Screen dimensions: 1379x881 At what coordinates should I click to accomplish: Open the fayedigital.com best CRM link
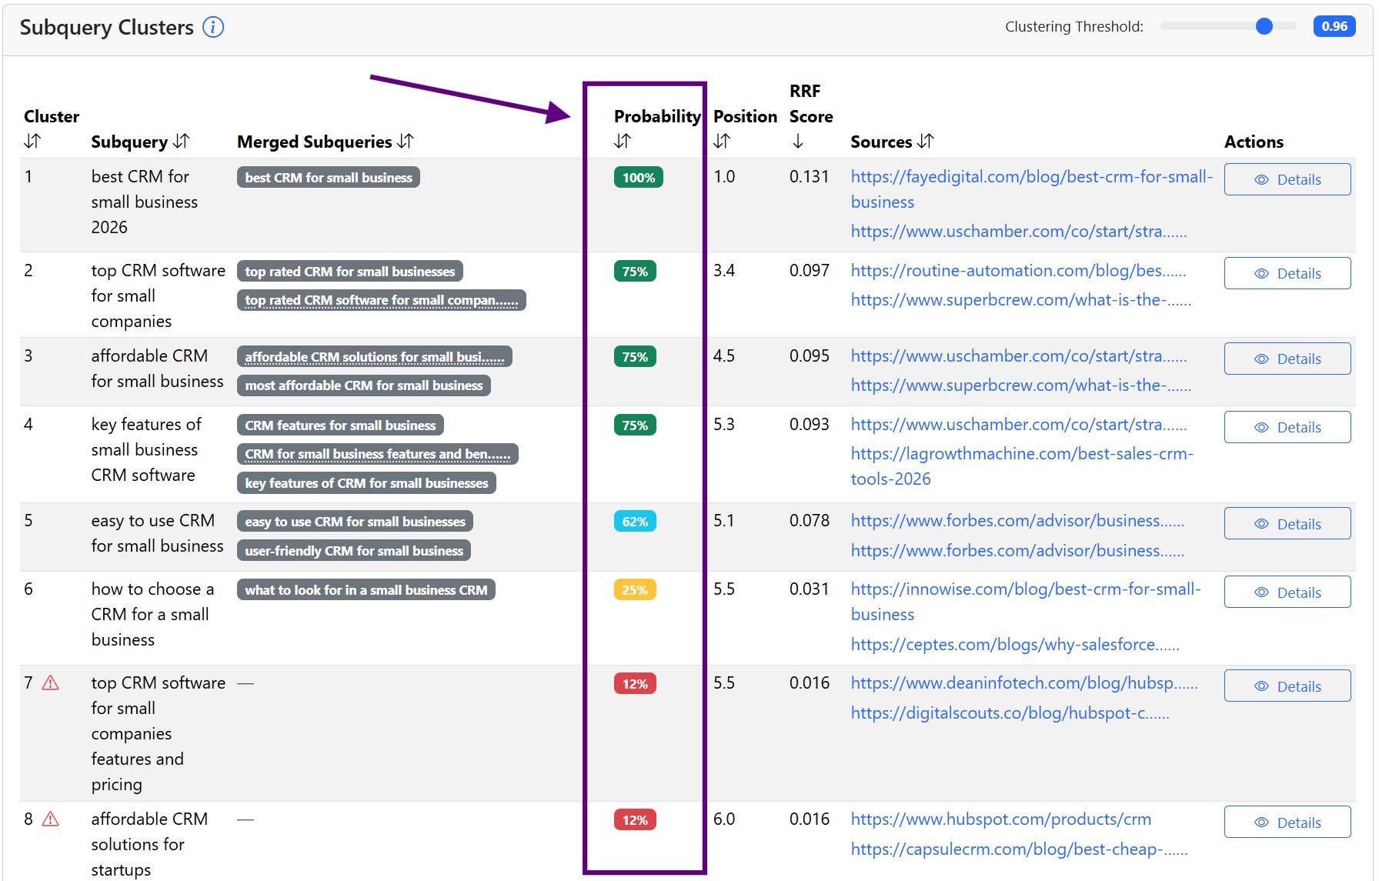pos(1031,177)
